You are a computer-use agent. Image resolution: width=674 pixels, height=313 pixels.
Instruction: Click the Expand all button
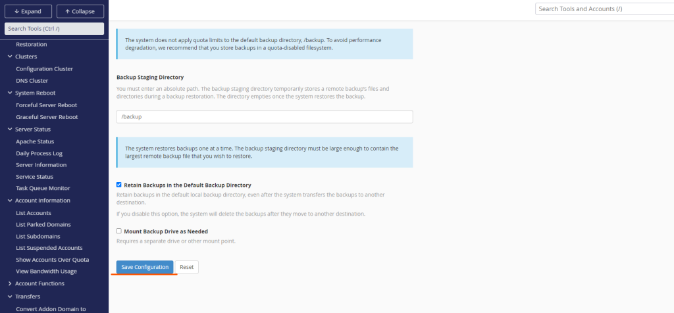[x=28, y=11]
